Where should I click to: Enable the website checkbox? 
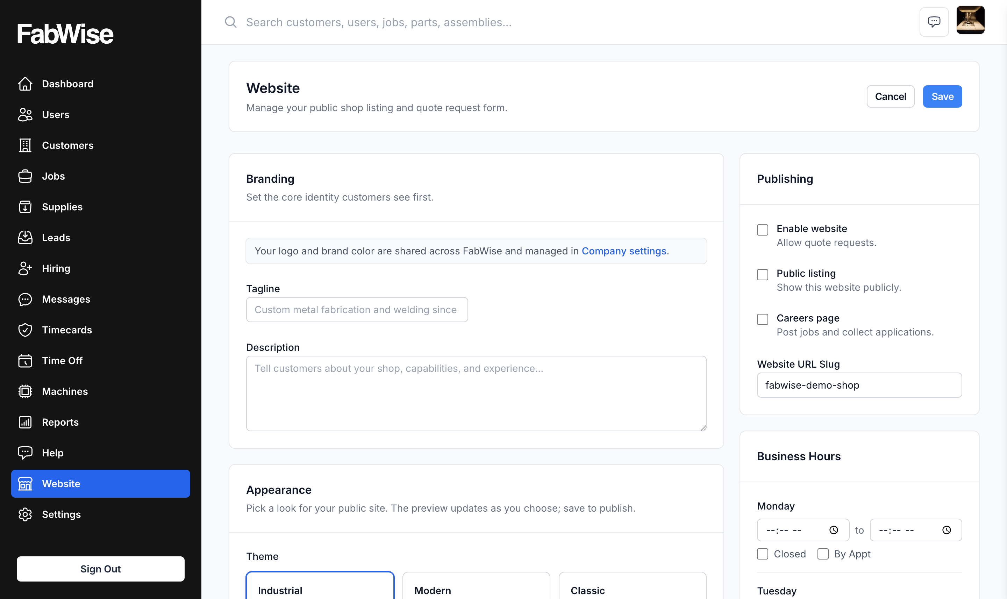point(762,230)
